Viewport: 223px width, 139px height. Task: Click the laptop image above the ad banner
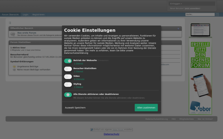click(x=200, y=30)
